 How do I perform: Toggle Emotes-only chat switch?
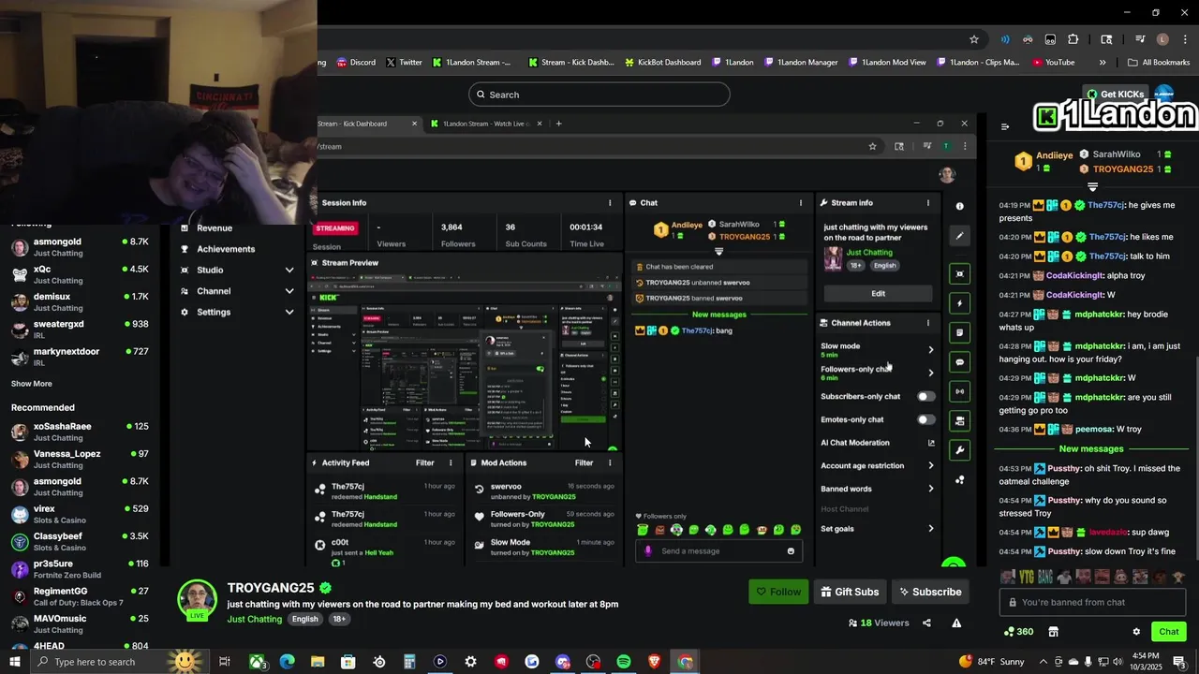[925, 420]
